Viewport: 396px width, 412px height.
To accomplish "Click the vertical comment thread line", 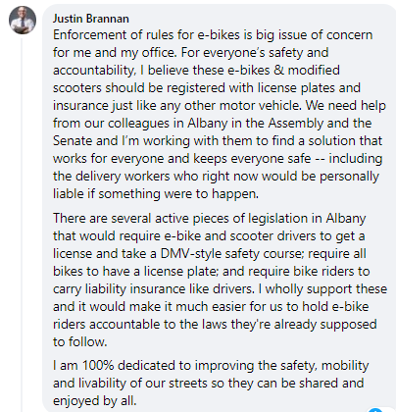I will [x=22, y=225].
